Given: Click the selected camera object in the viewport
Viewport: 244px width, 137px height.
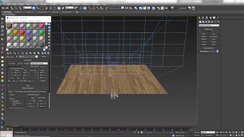Looking at the screenshot, I should 113,96.
